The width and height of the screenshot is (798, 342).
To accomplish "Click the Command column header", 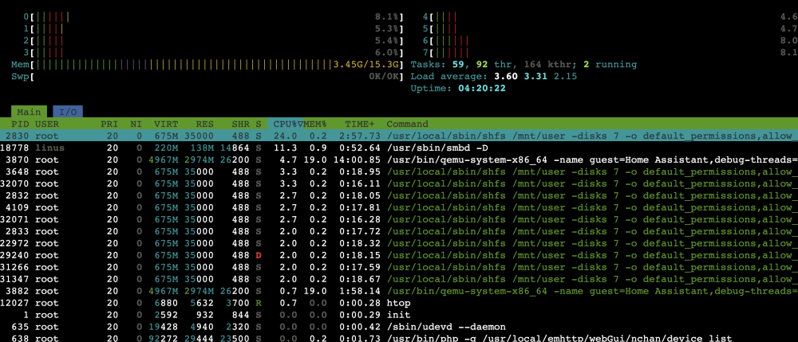I will point(407,124).
